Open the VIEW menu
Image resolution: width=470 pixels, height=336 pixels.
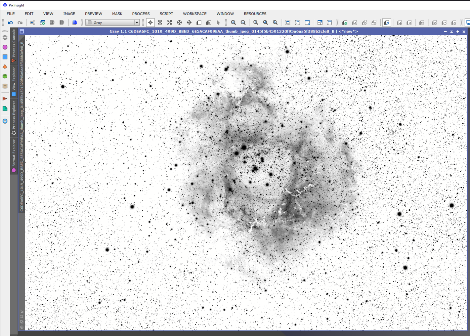pyautogui.click(x=48, y=14)
